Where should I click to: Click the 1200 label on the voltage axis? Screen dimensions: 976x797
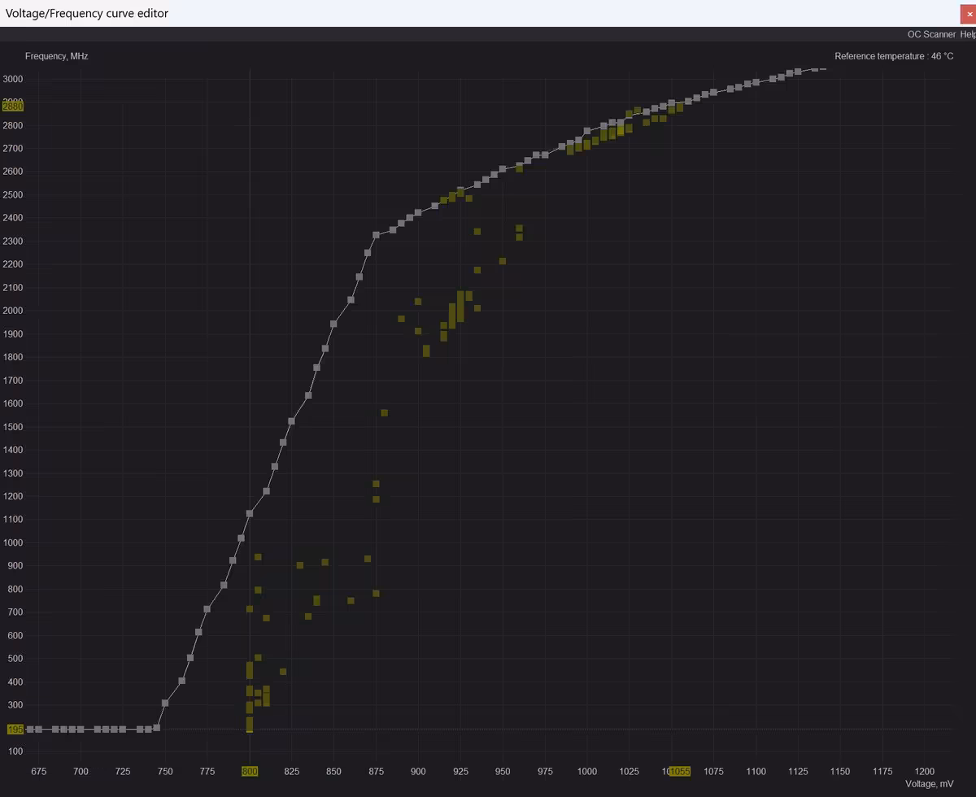coord(925,771)
